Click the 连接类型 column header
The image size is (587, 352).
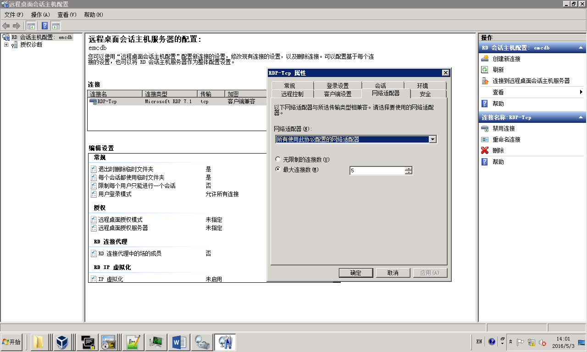[x=170, y=94]
